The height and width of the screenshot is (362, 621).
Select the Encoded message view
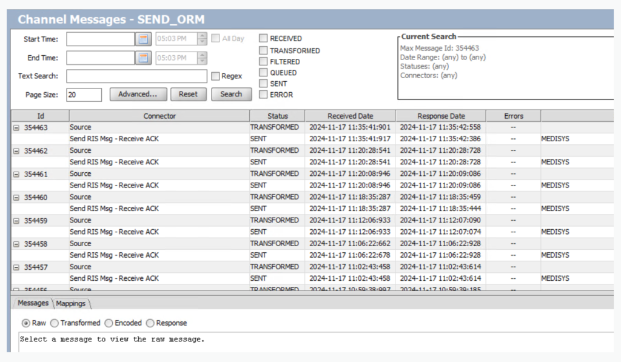click(x=107, y=323)
